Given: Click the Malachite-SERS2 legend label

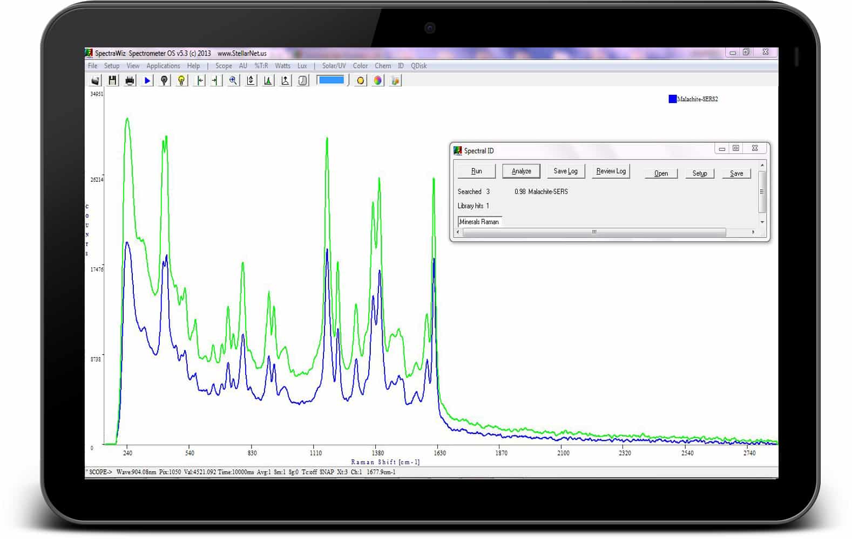Looking at the screenshot, I should tap(698, 99).
